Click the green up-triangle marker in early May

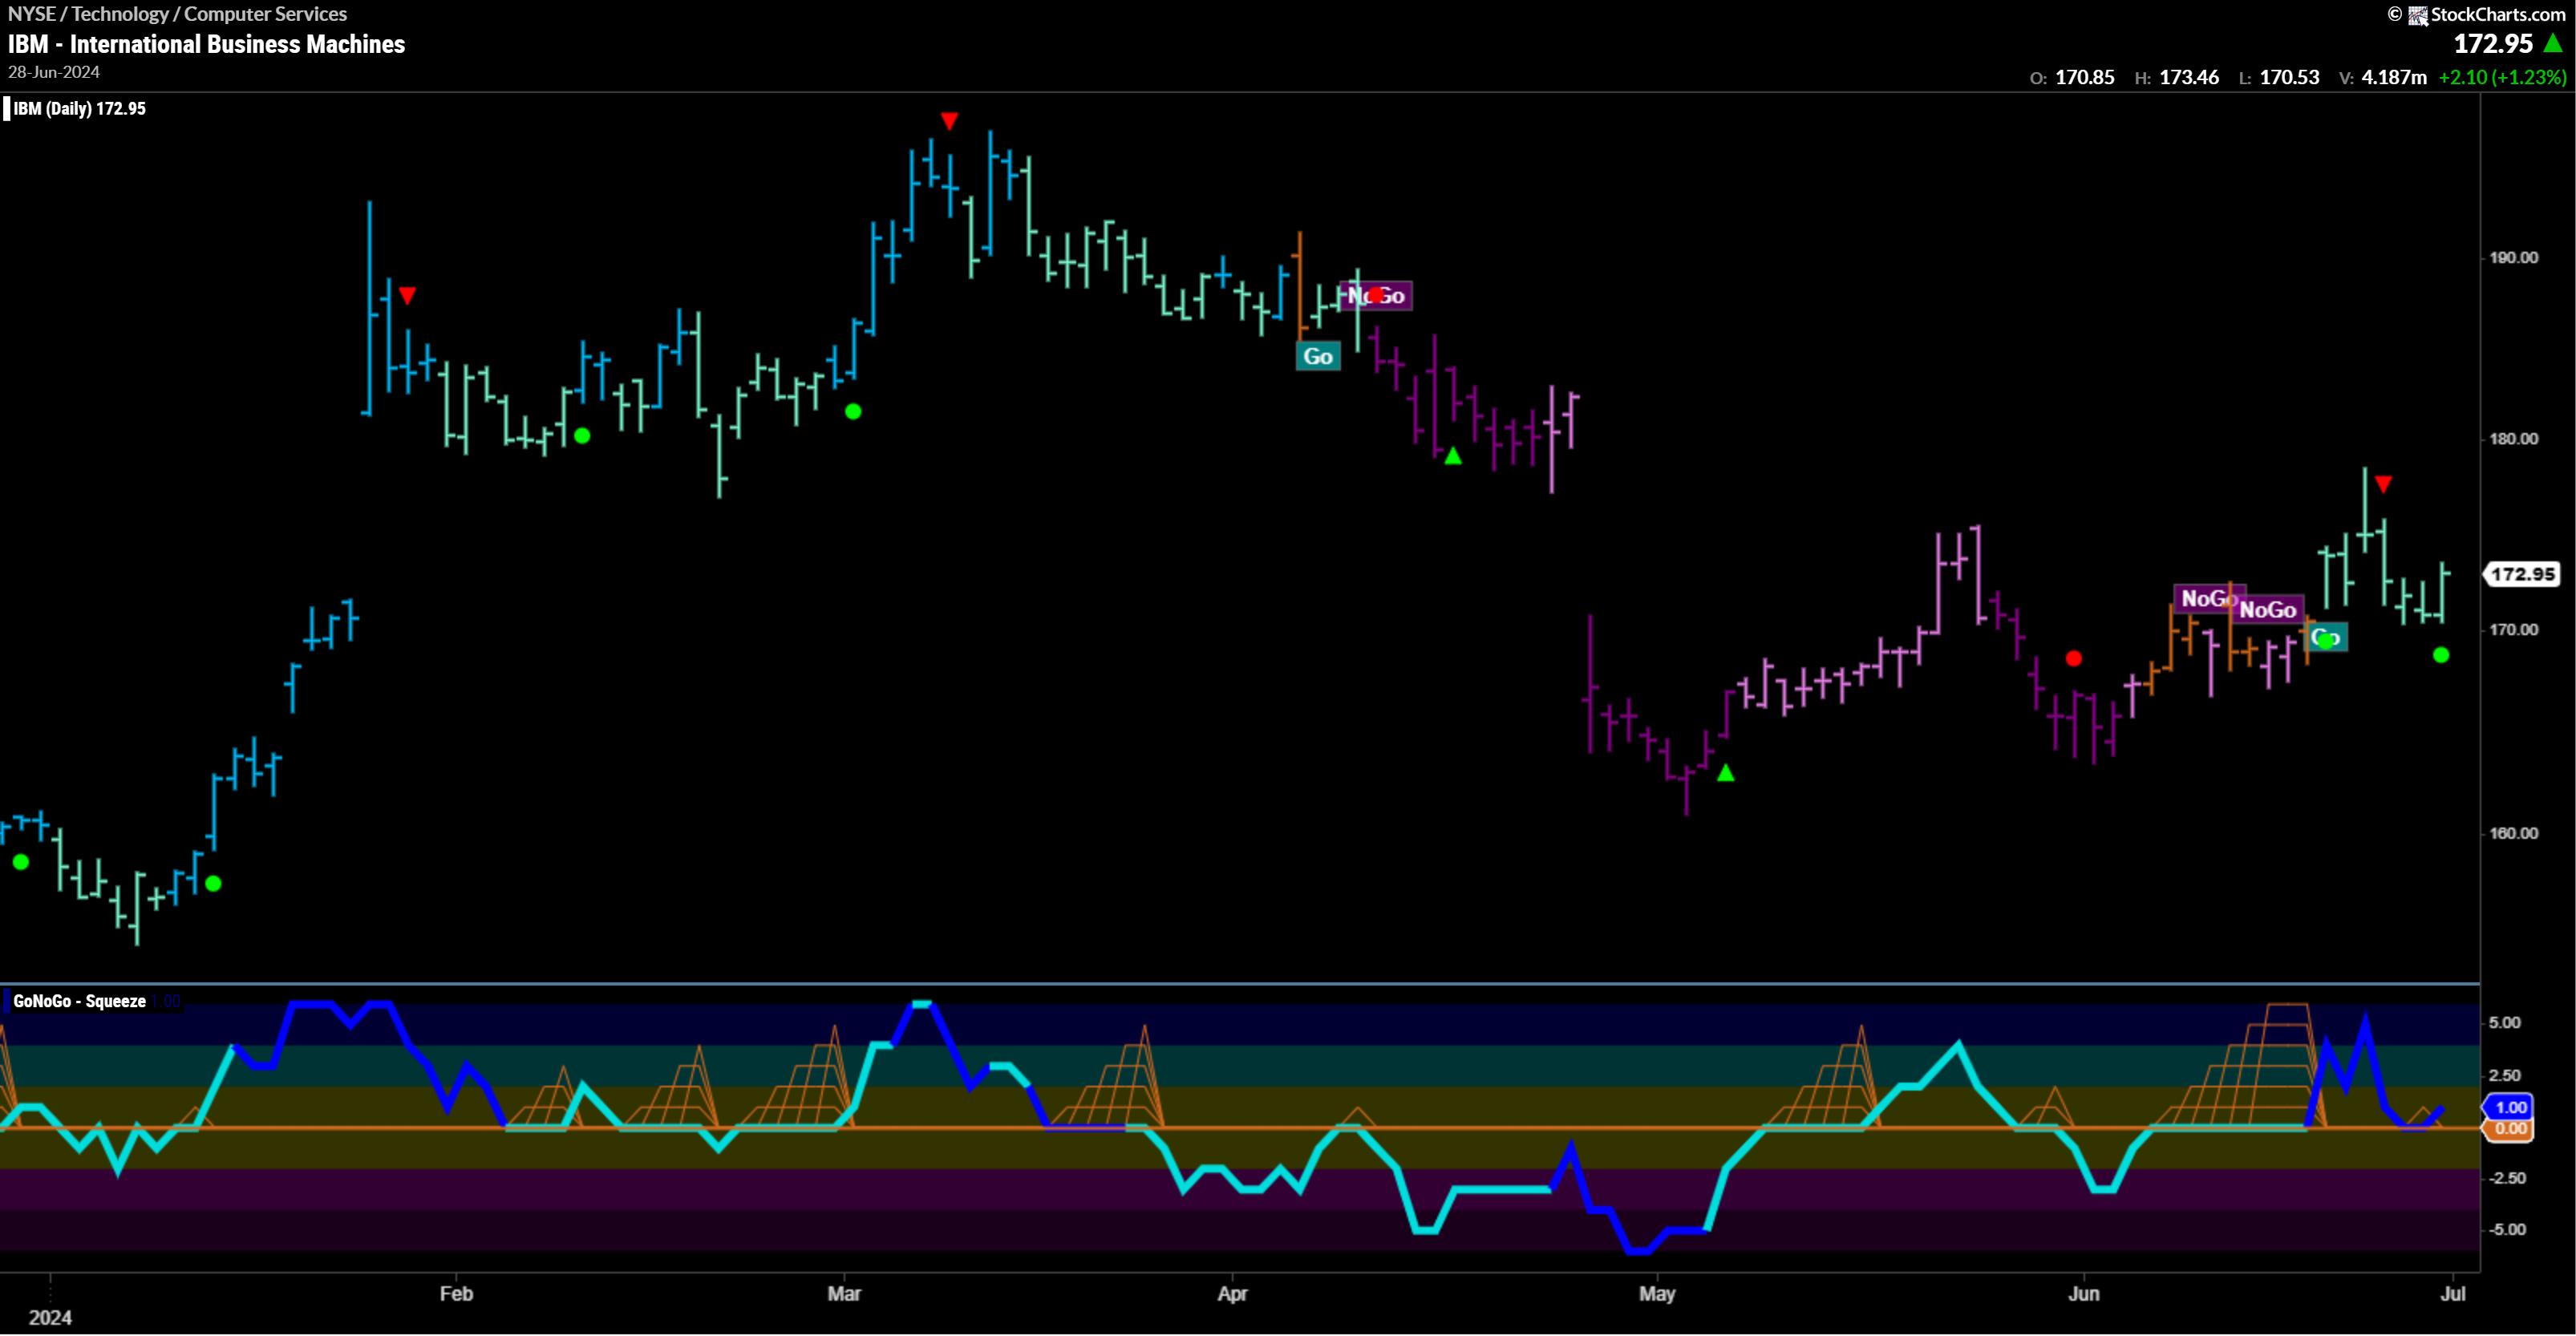pyautogui.click(x=1725, y=773)
